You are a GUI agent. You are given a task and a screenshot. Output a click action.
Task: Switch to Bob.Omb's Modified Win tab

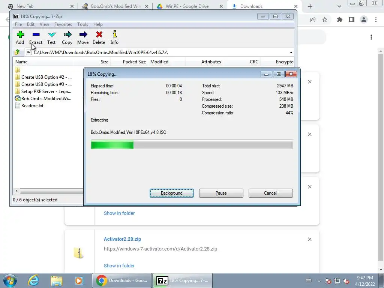115,6
